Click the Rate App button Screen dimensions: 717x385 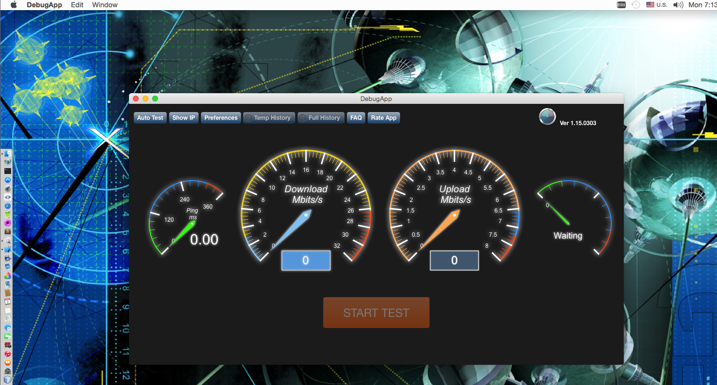click(x=384, y=118)
